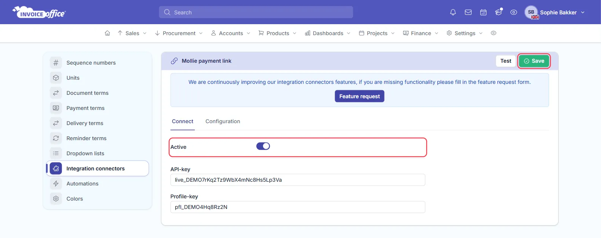Click the InvoiceOffice logo
Image resolution: width=601 pixels, height=238 pixels.
(x=39, y=12)
